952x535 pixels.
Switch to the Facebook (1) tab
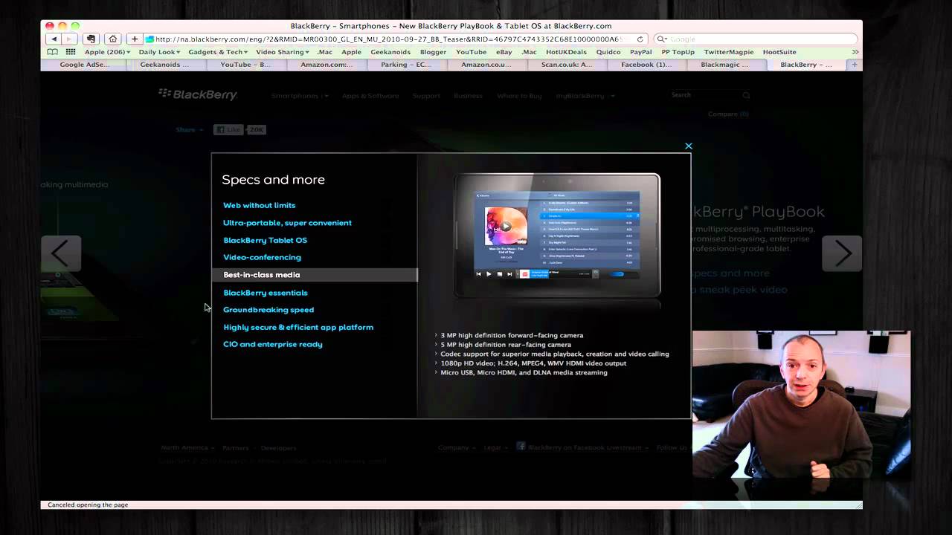pos(646,65)
